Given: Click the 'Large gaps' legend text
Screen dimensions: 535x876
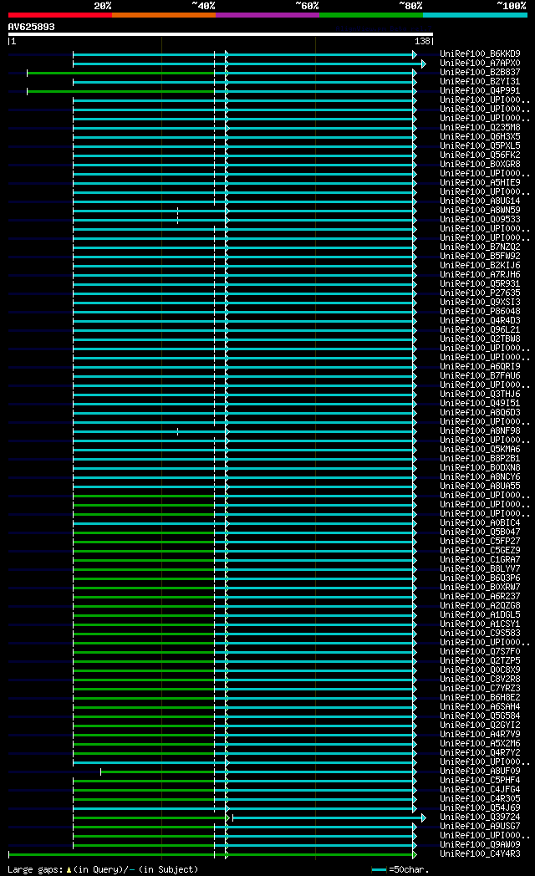Looking at the screenshot, I should pyautogui.click(x=103, y=869).
